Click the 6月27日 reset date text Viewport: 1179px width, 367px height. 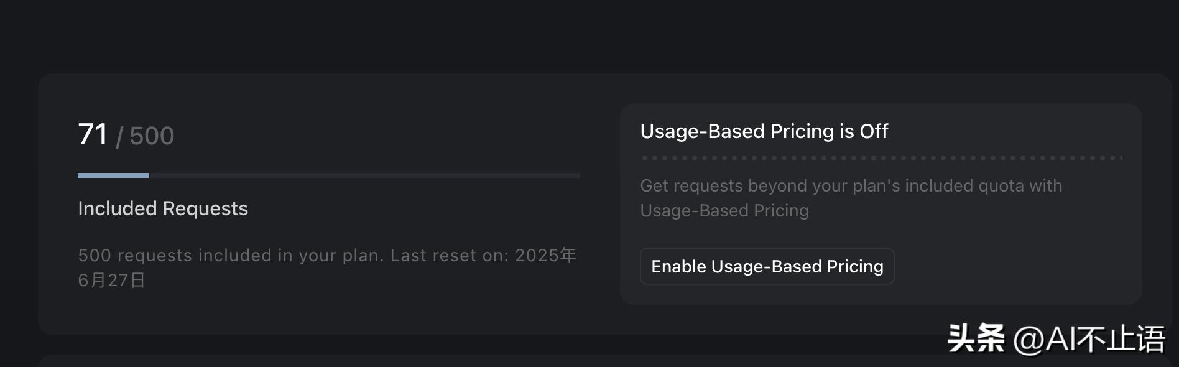[x=111, y=280]
